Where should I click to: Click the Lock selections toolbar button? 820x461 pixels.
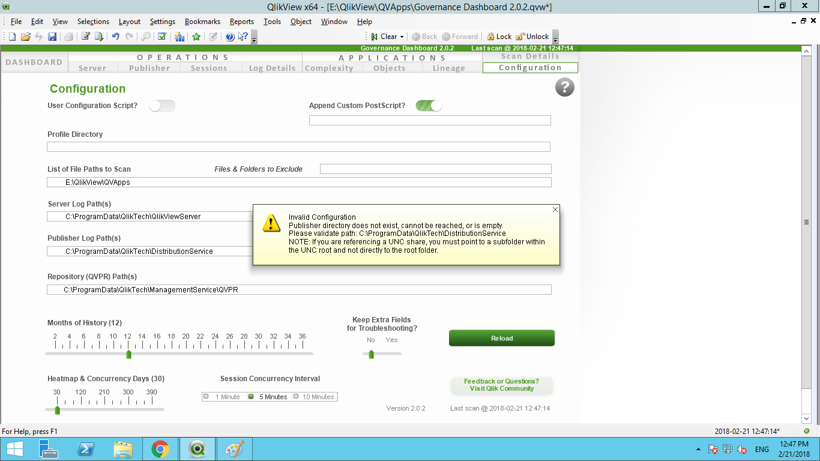499,37
